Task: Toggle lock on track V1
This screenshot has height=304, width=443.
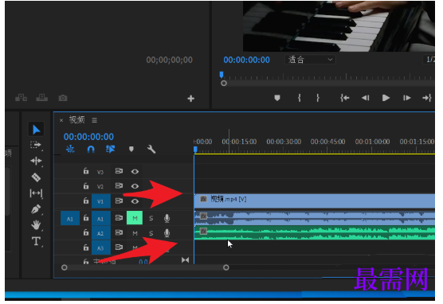Action: point(86,201)
